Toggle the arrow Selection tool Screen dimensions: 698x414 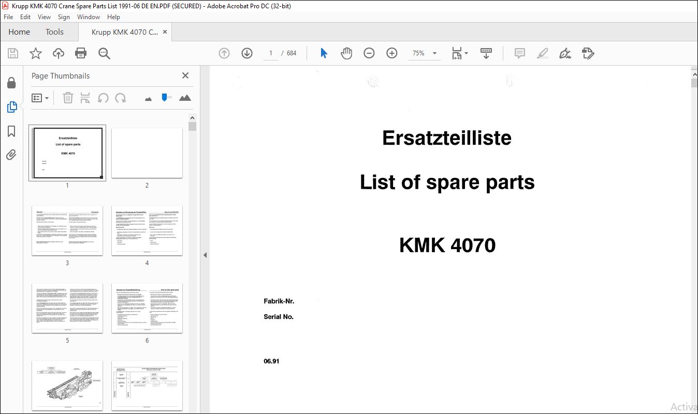pos(324,53)
